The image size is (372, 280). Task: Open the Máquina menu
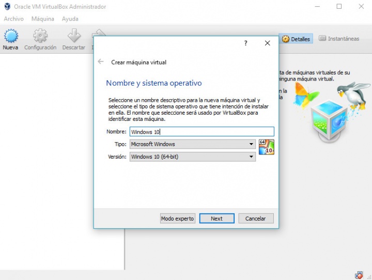tap(43, 19)
